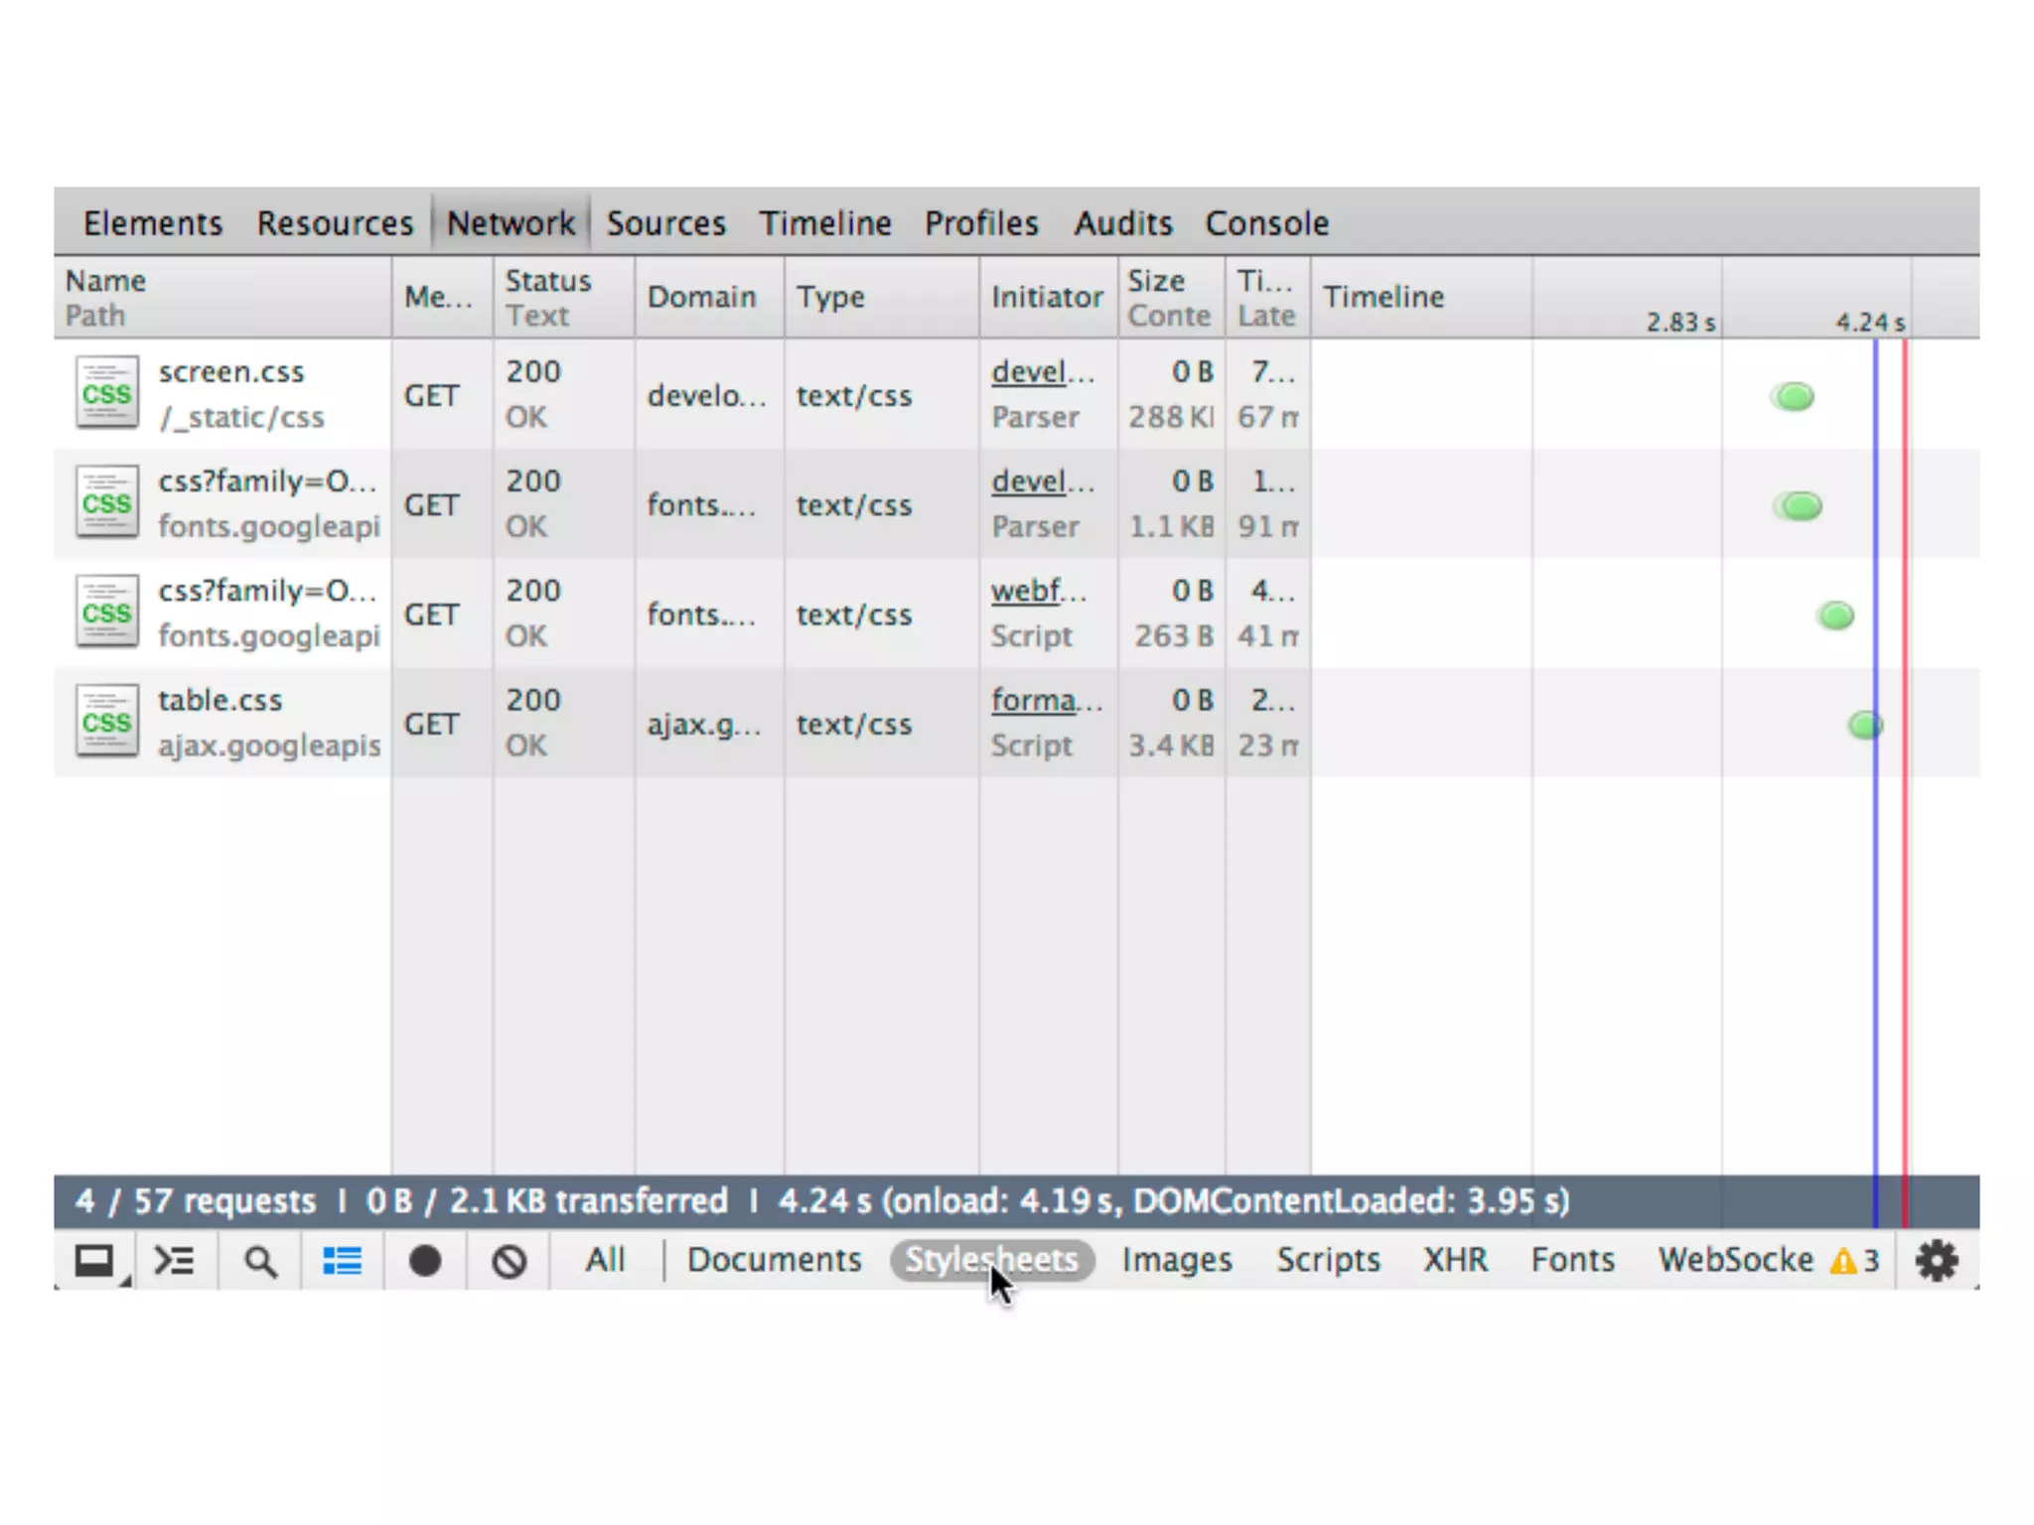Select the table.css file icon
This screenshot has height=1525, width=2034.
point(107,722)
